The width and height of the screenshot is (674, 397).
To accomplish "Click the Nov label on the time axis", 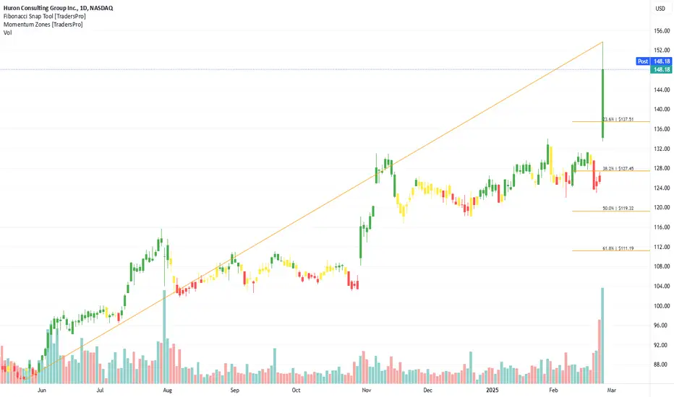I will coord(366,390).
